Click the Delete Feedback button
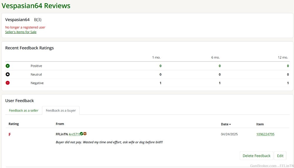This screenshot has width=294, height=168. [256, 156]
